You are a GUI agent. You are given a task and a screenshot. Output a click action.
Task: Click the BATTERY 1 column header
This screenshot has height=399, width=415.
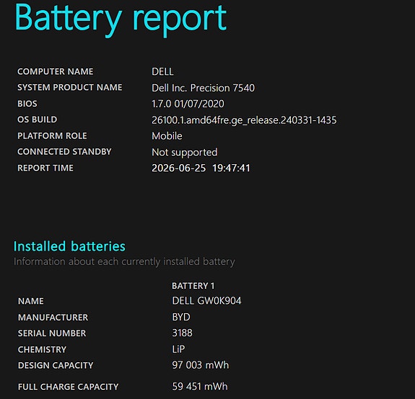(193, 286)
